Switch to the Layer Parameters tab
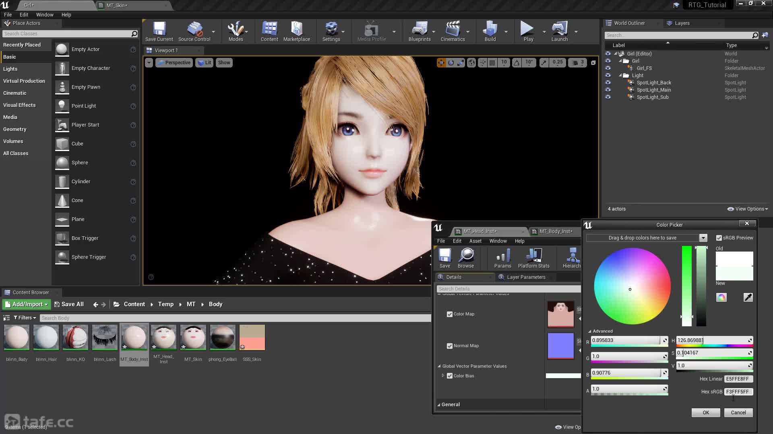 tap(526, 277)
